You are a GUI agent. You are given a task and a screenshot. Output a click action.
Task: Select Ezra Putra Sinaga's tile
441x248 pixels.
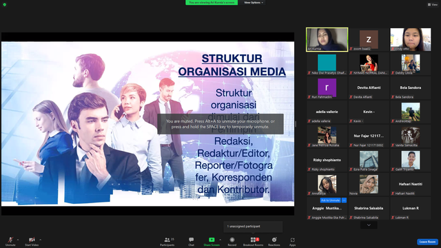[369, 161]
